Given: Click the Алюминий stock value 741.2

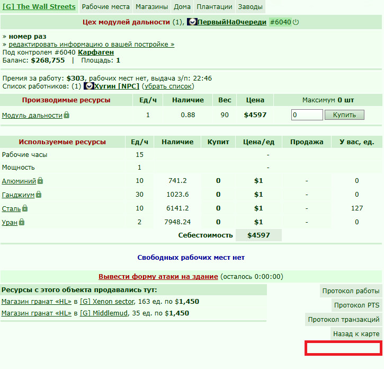Looking at the screenshot, I should coord(177,181).
